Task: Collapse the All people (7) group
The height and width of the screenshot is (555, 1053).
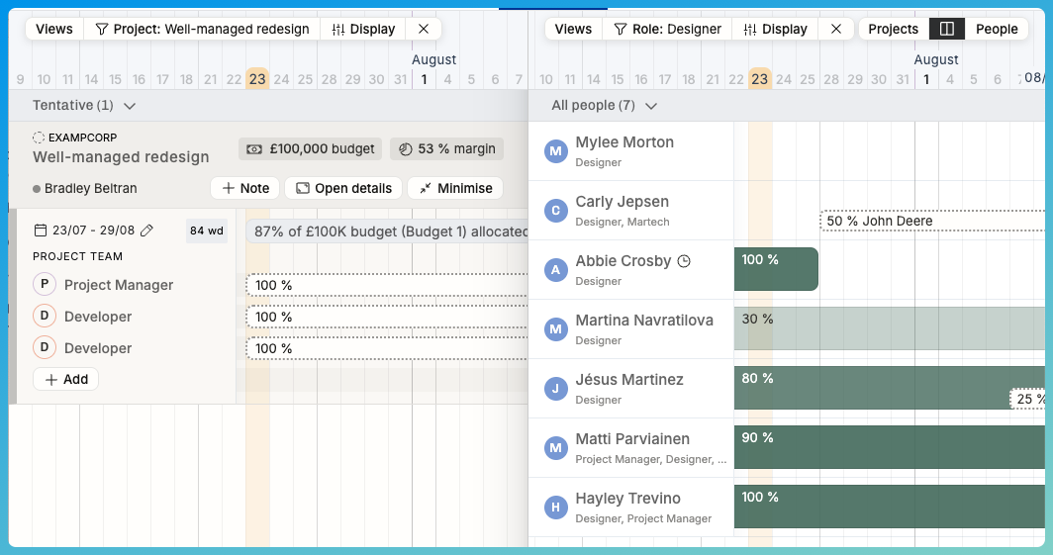Action: [x=650, y=106]
